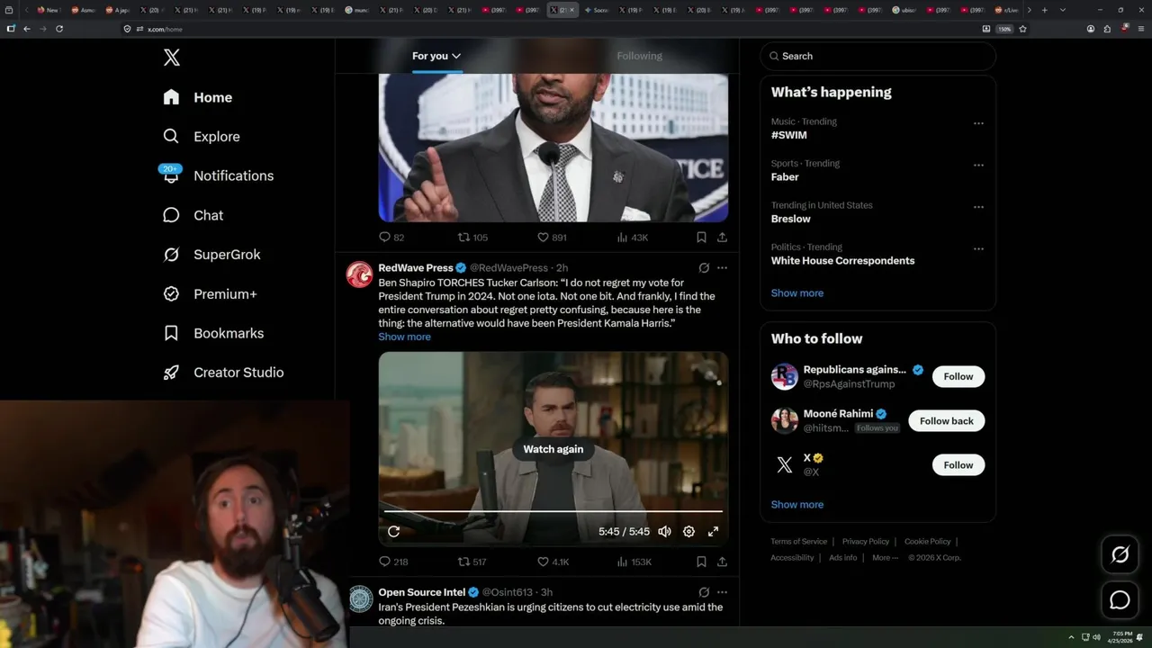Open Explore in left sidebar
This screenshot has height=648, width=1152.
point(202,137)
